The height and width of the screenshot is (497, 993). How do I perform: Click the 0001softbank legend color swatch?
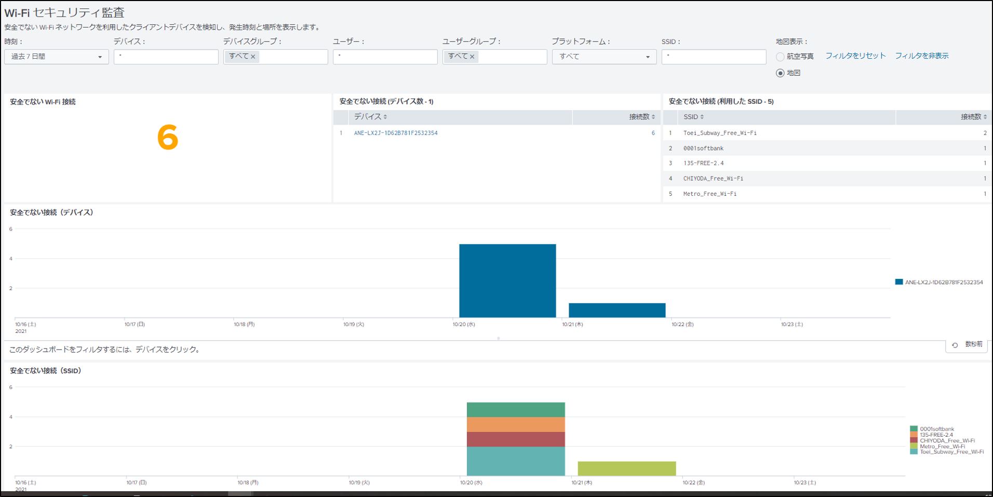point(914,429)
